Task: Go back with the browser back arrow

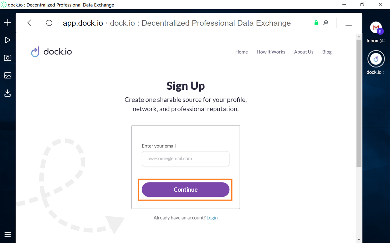Action: (x=29, y=23)
